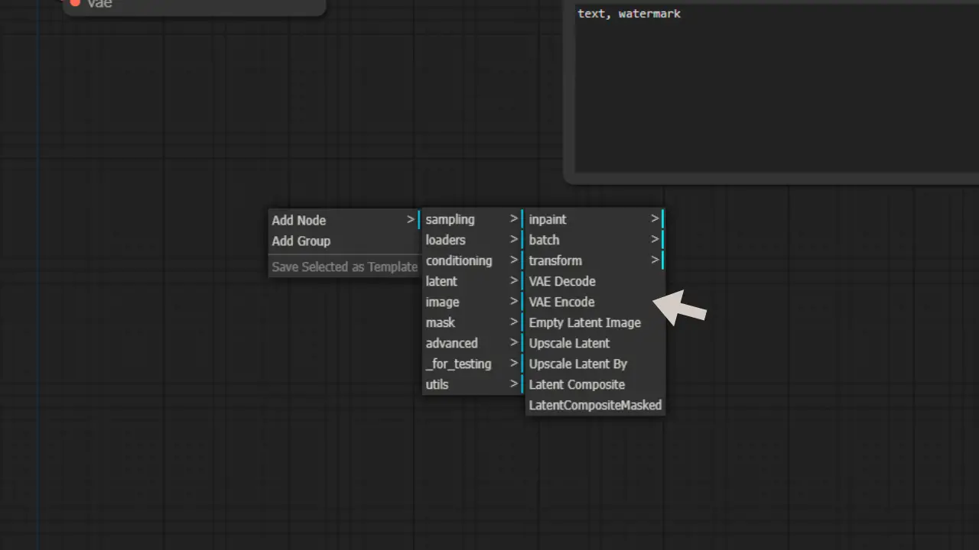The width and height of the screenshot is (979, 550).
Task: Open the latent category submenu
Action: point(472,281)
